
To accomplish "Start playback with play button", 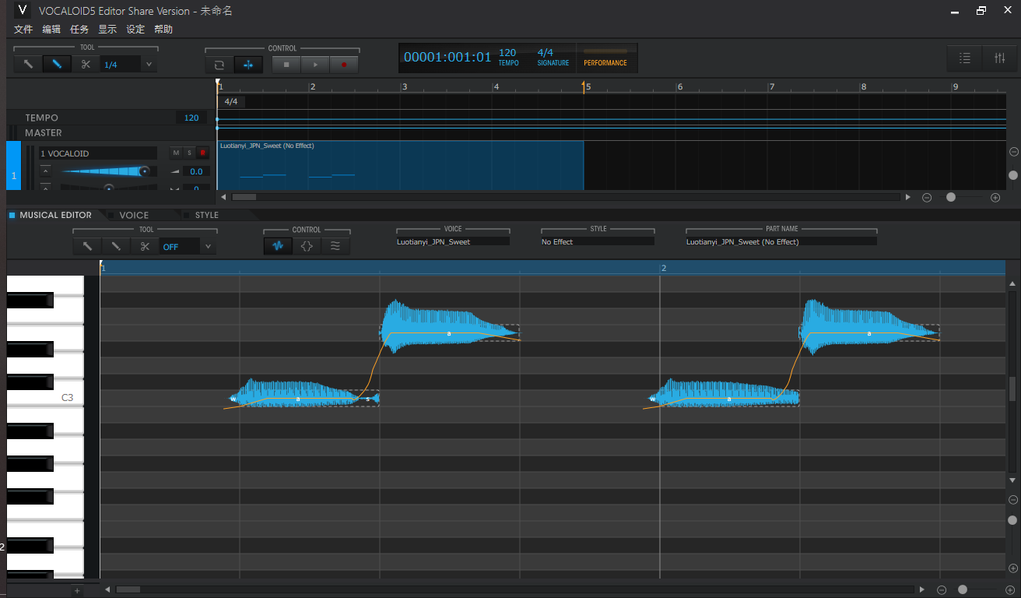I will click(315, 65).
